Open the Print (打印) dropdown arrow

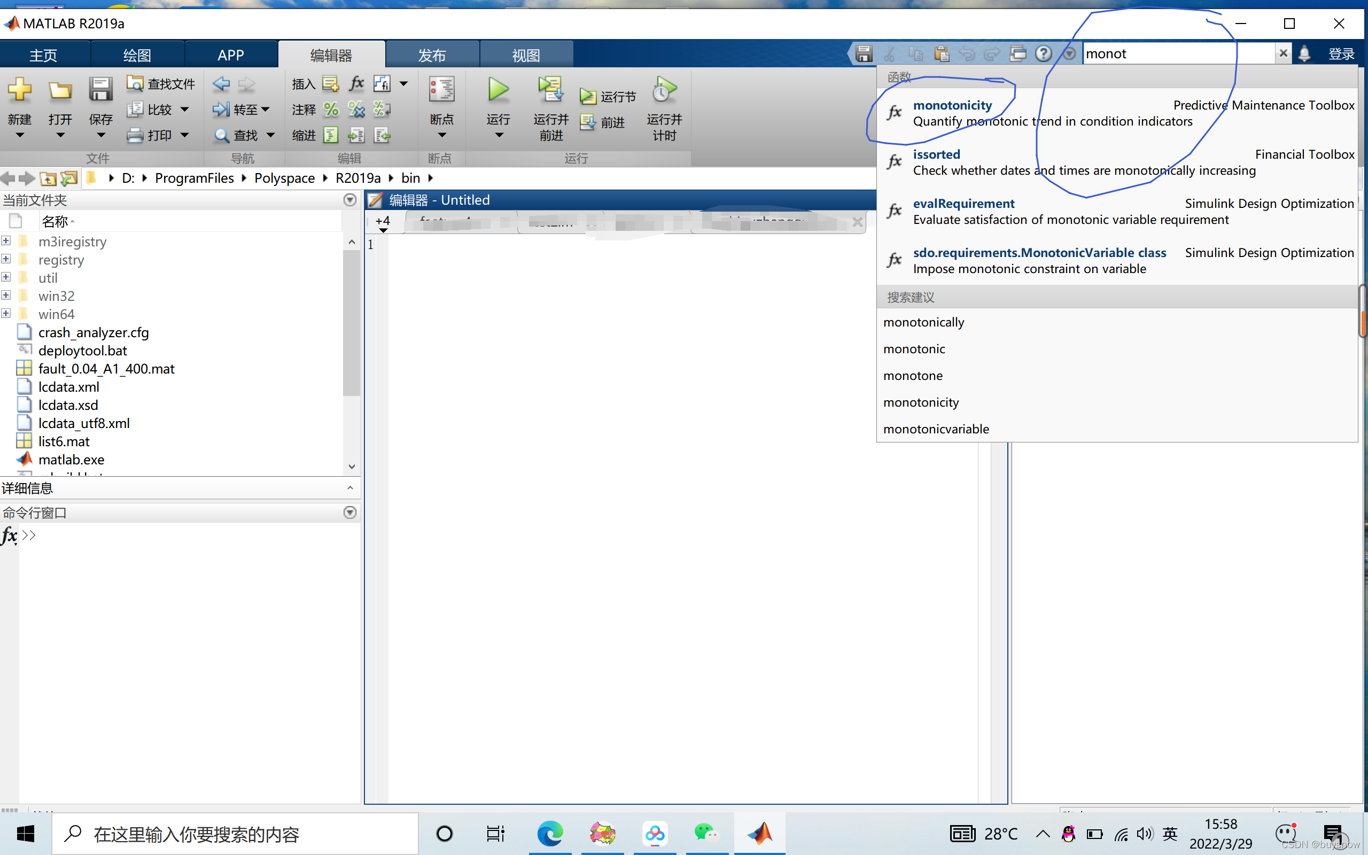click(x=184, y=135)
